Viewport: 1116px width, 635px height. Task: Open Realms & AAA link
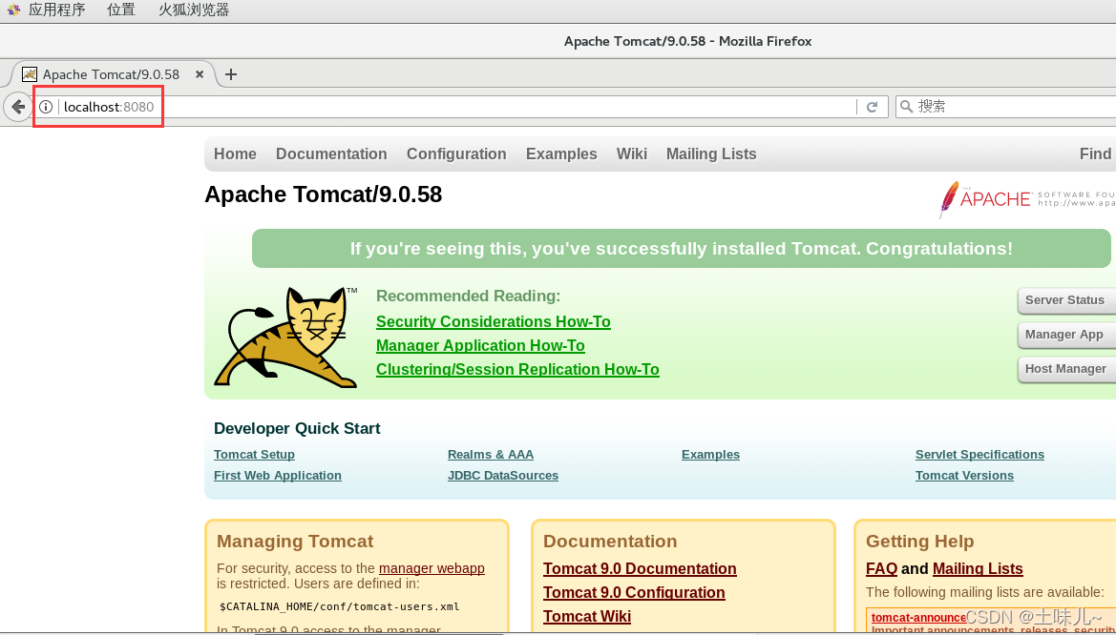coord(491,455)
